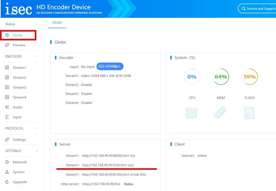The width and height of the screenshot is (276, 191).
Task: Open the Audio settings page
Action: click(x=18, y=107)
